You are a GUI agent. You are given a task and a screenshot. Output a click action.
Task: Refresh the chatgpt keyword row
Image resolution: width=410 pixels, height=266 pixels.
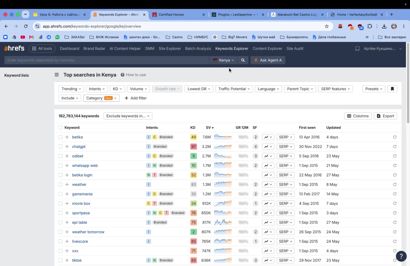pyautogui.click(x=395, y=146)
